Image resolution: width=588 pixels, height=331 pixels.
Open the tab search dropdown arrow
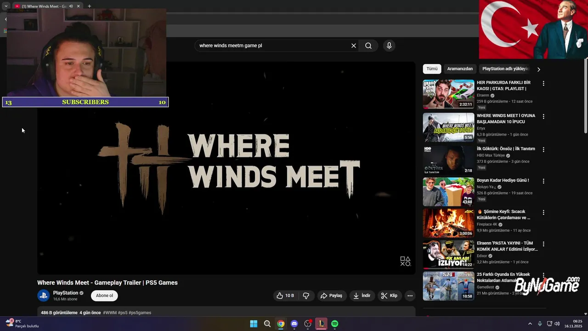point(6,6)
